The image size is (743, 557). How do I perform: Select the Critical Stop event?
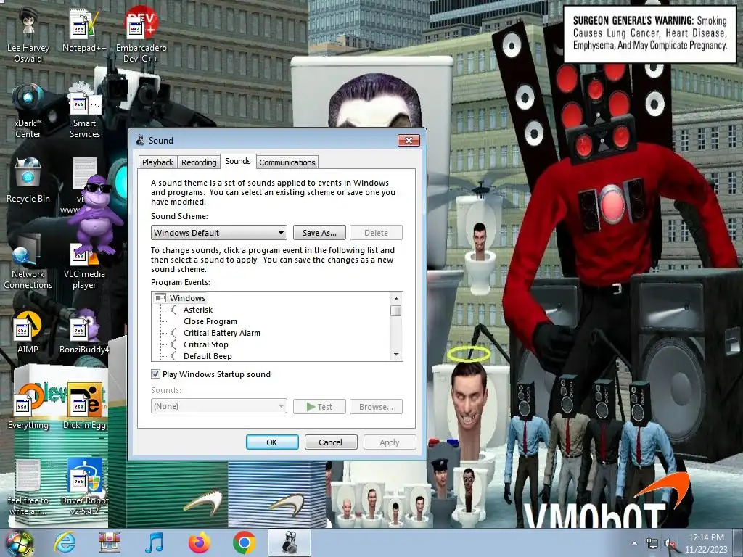point(206,344)
